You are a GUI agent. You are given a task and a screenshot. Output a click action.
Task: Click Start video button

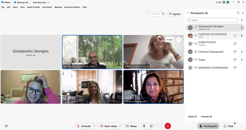coord(108,126)
